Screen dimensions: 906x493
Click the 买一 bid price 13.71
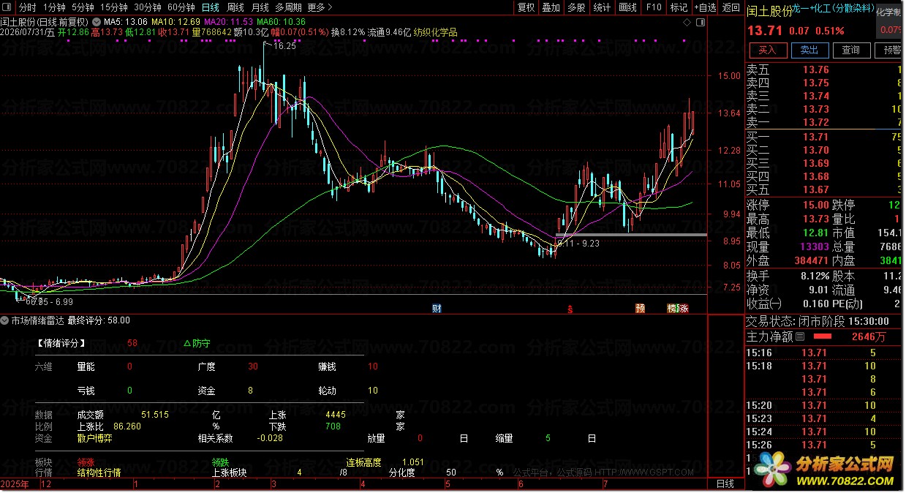815,137
